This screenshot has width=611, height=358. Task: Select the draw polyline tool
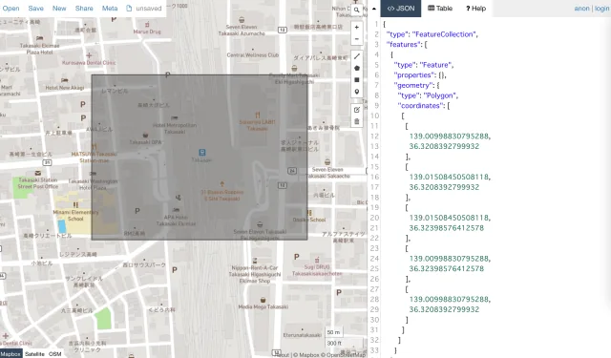356,56
